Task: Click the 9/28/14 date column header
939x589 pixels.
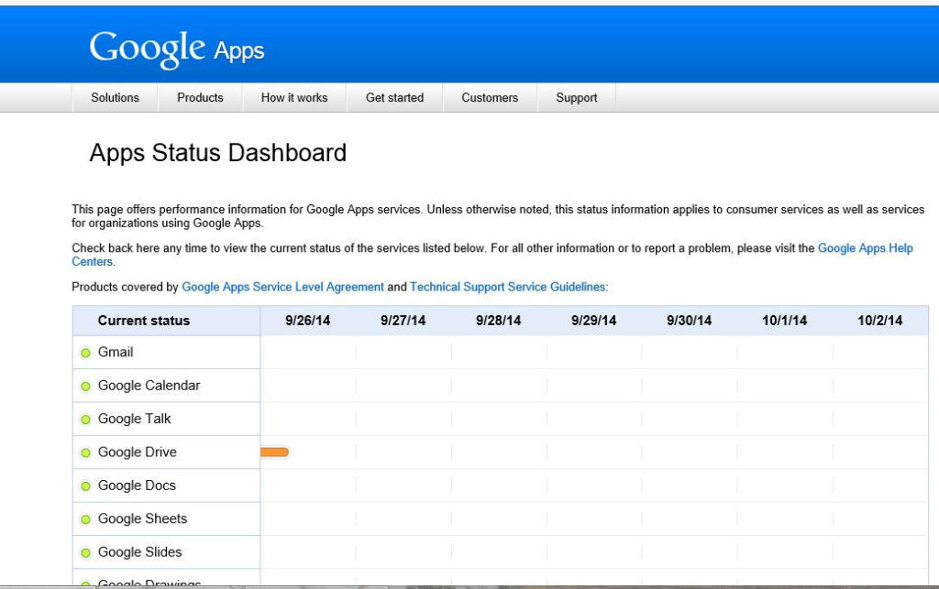Action: tap(498, 321)
